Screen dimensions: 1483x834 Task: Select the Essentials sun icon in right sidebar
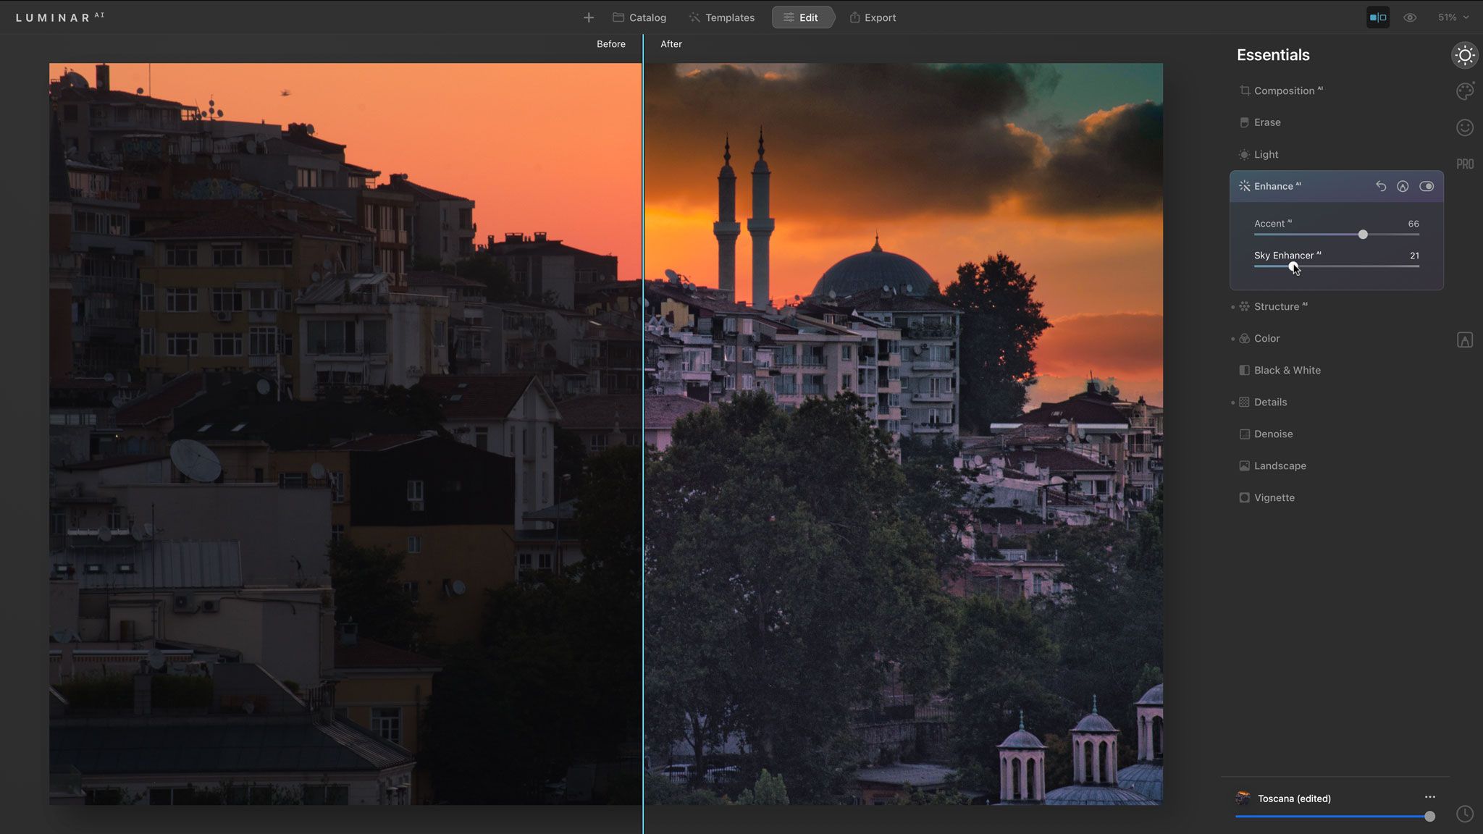pos(1464,55)
